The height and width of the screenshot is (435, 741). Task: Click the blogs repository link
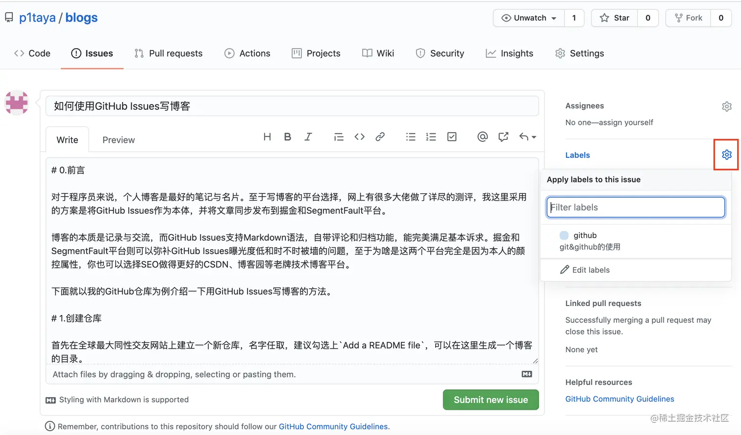point(81,18)
